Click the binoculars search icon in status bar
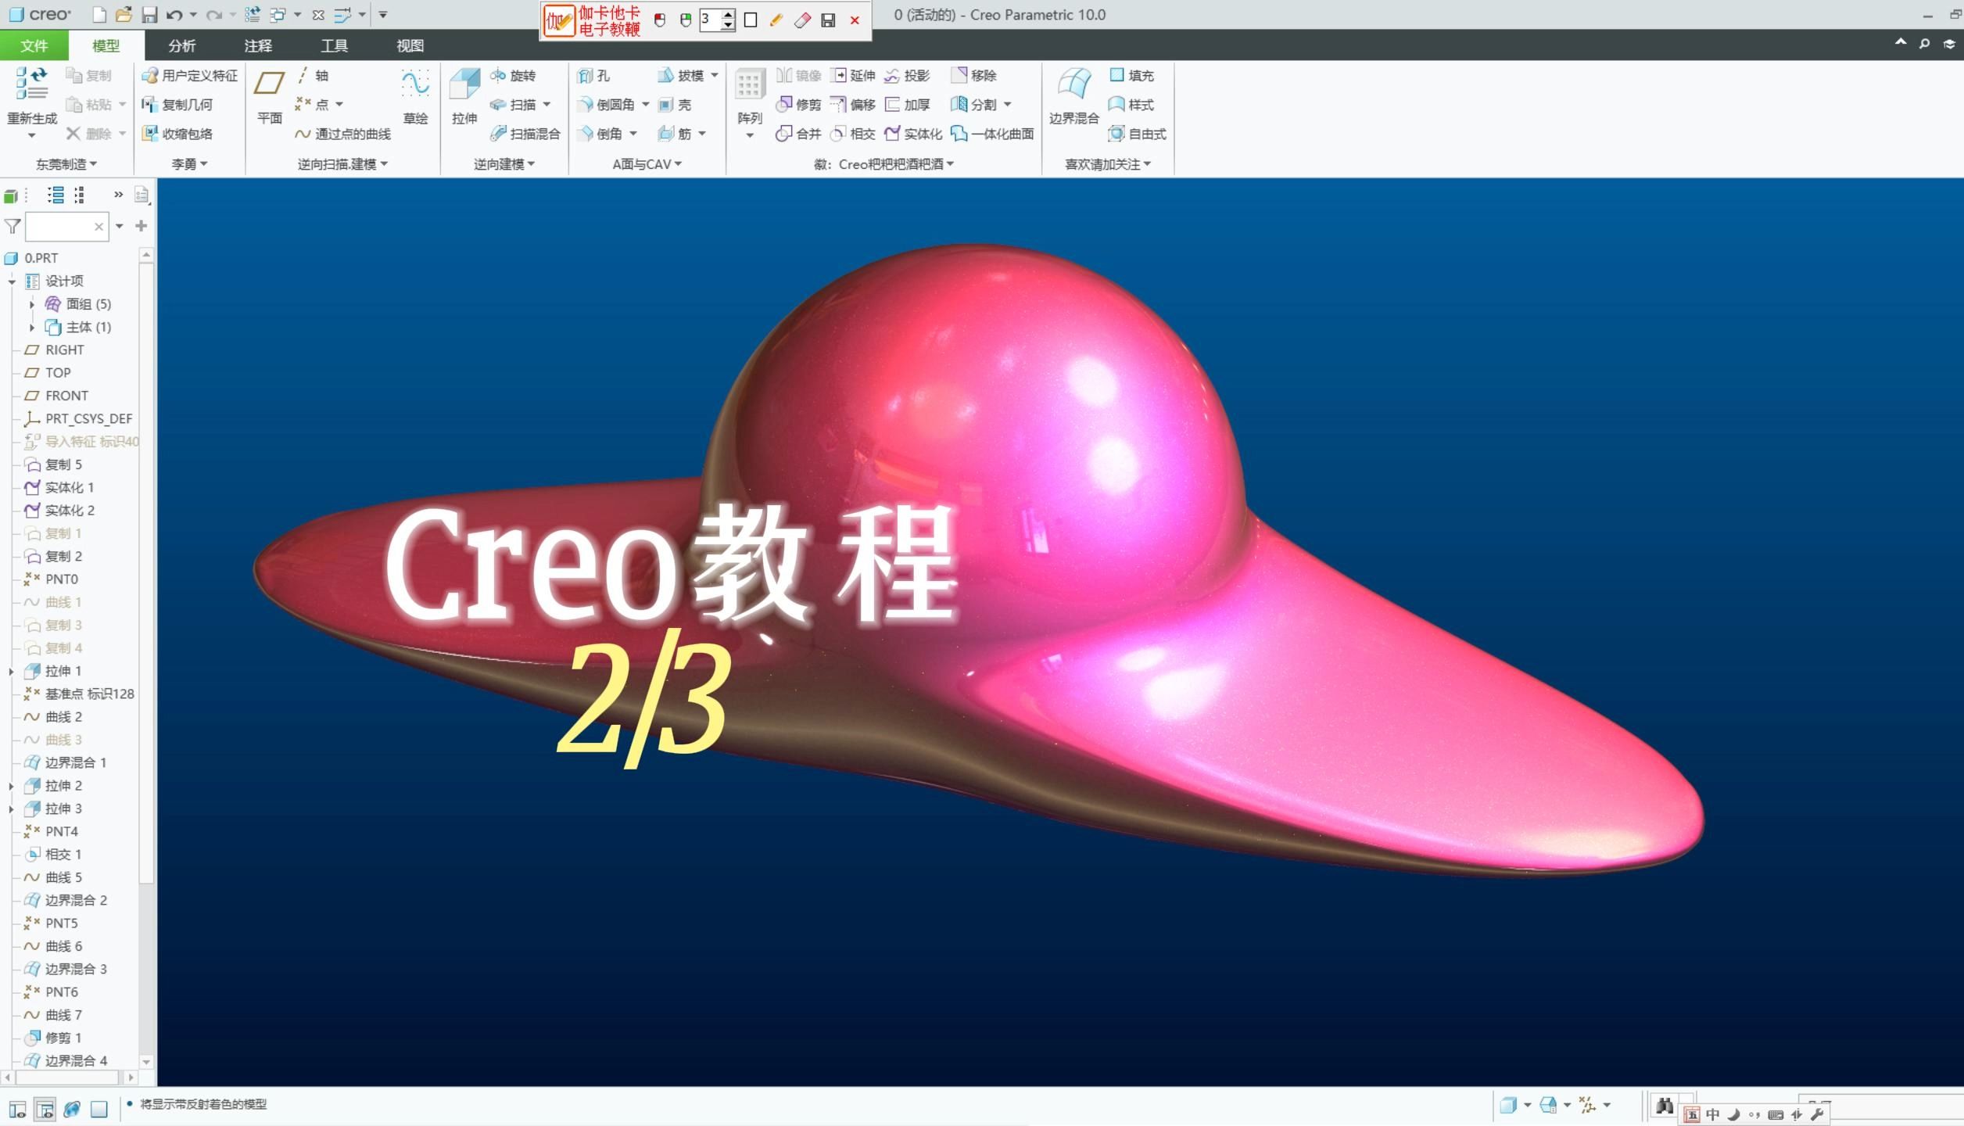This screenshot has width=1964, height=1126. (1666, 1106)
